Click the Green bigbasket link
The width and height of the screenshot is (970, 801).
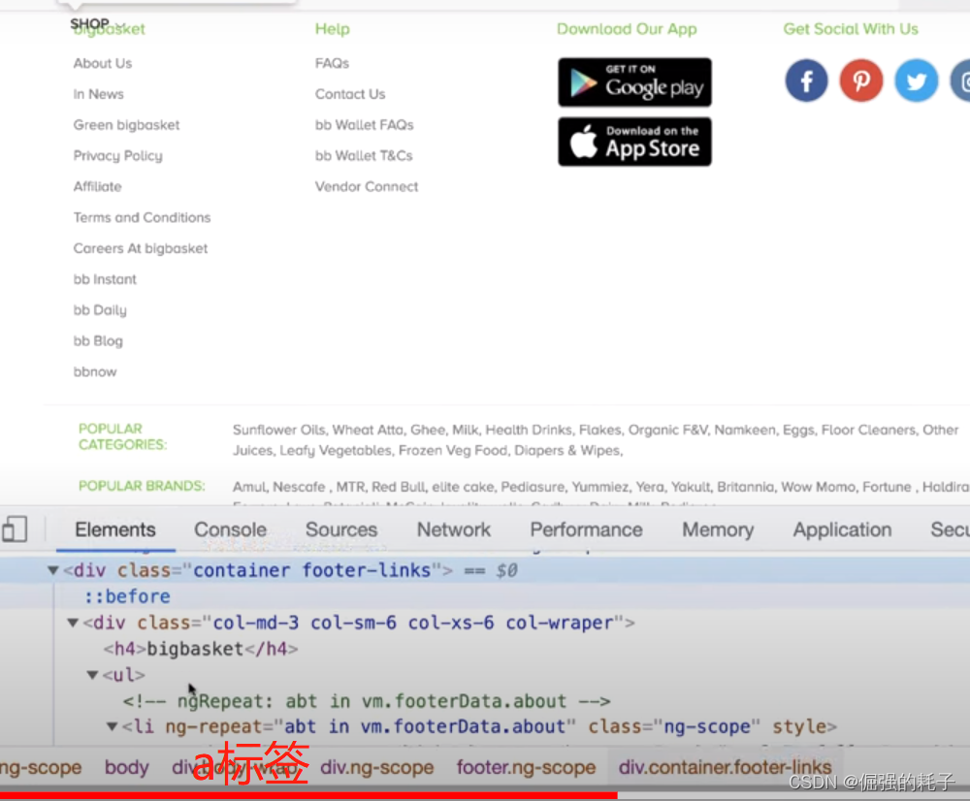[x=126, y=125]
